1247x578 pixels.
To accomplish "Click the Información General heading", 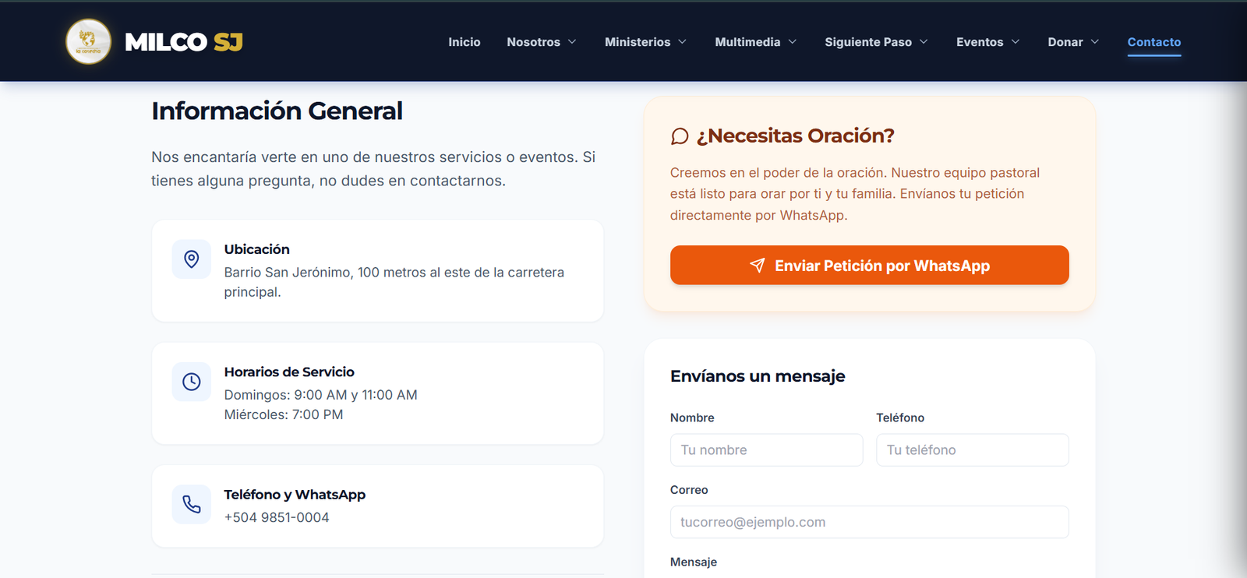I will [x=277, y=111].
